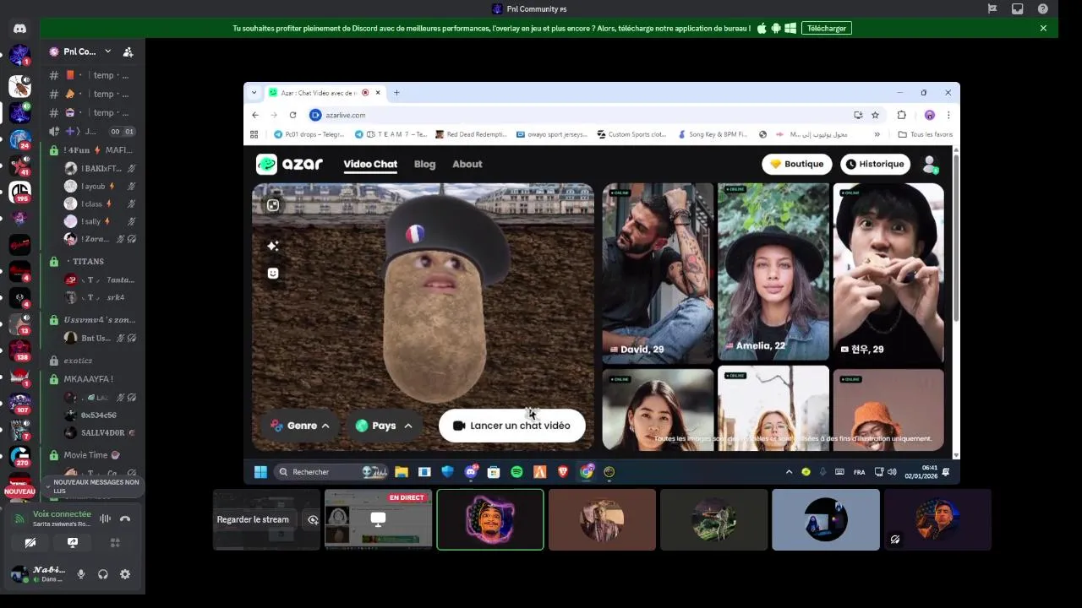Dismiss the green desktop app download banner
Image resolution: width=1082 pixels, height=608 pixels.
pos(1043,28)
